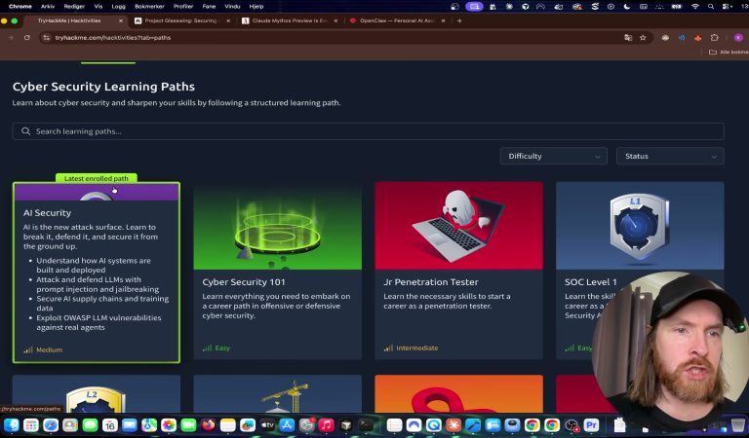The height and width of the screenshot is (438, 749).
Task: Click the L2 badge card image
Action: pyautogui.click(x=97, y=393)
